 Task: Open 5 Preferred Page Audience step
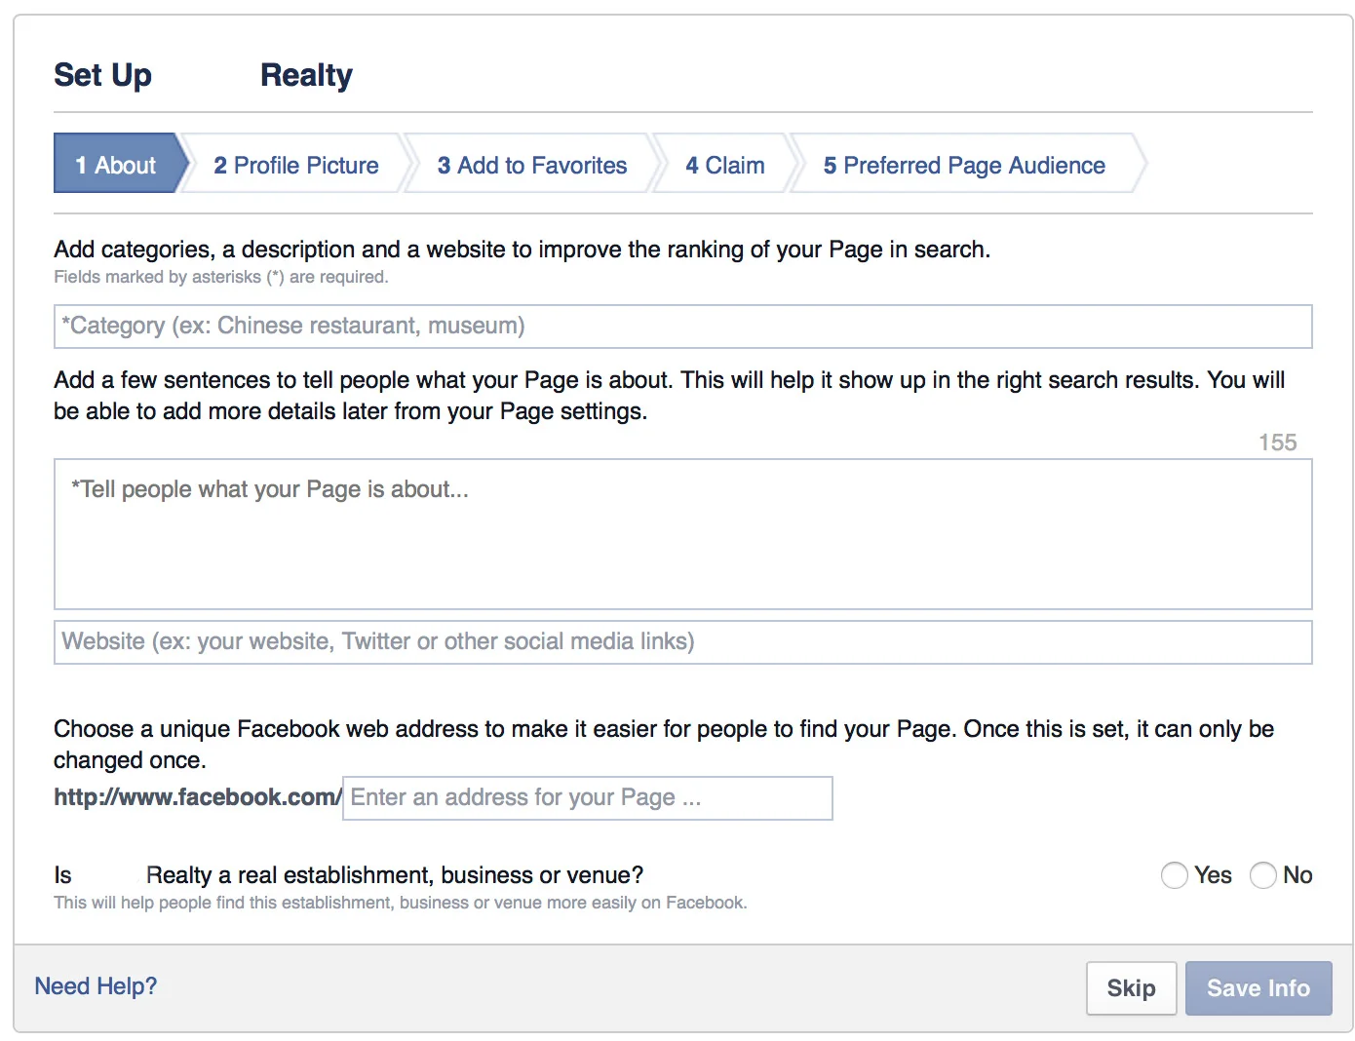point(964,165)
